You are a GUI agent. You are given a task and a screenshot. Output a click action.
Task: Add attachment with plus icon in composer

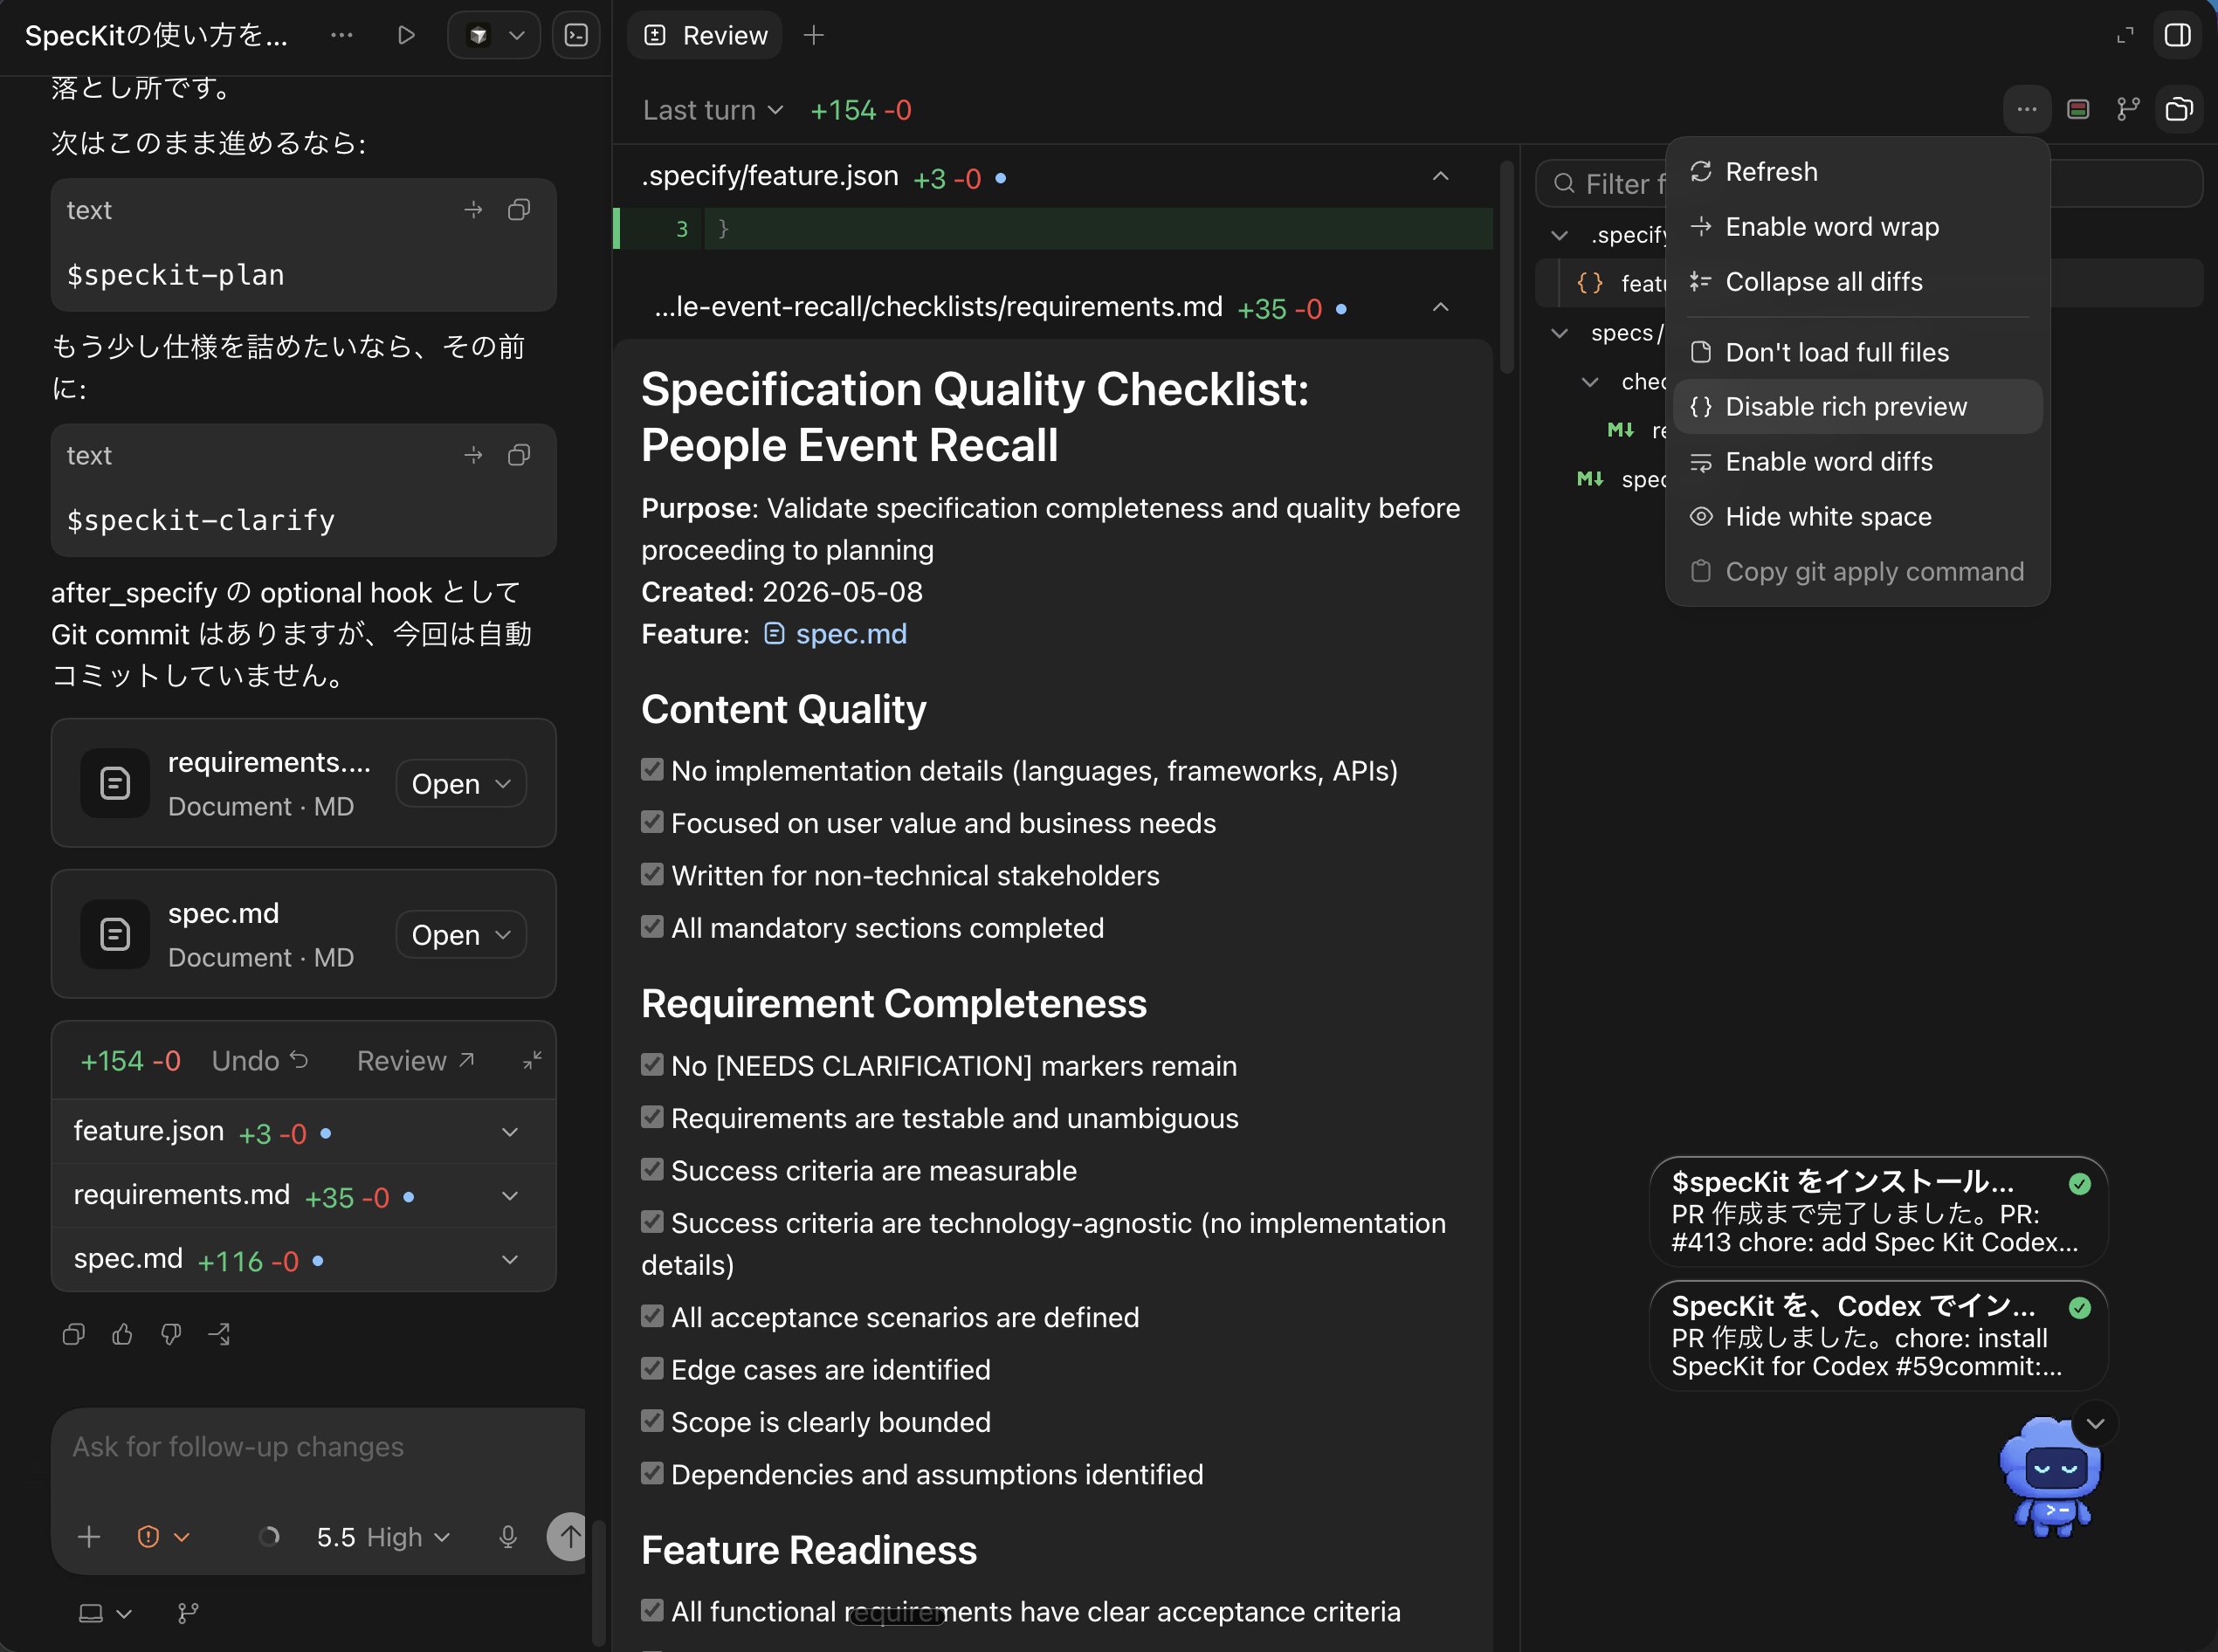click(89, 1537)
